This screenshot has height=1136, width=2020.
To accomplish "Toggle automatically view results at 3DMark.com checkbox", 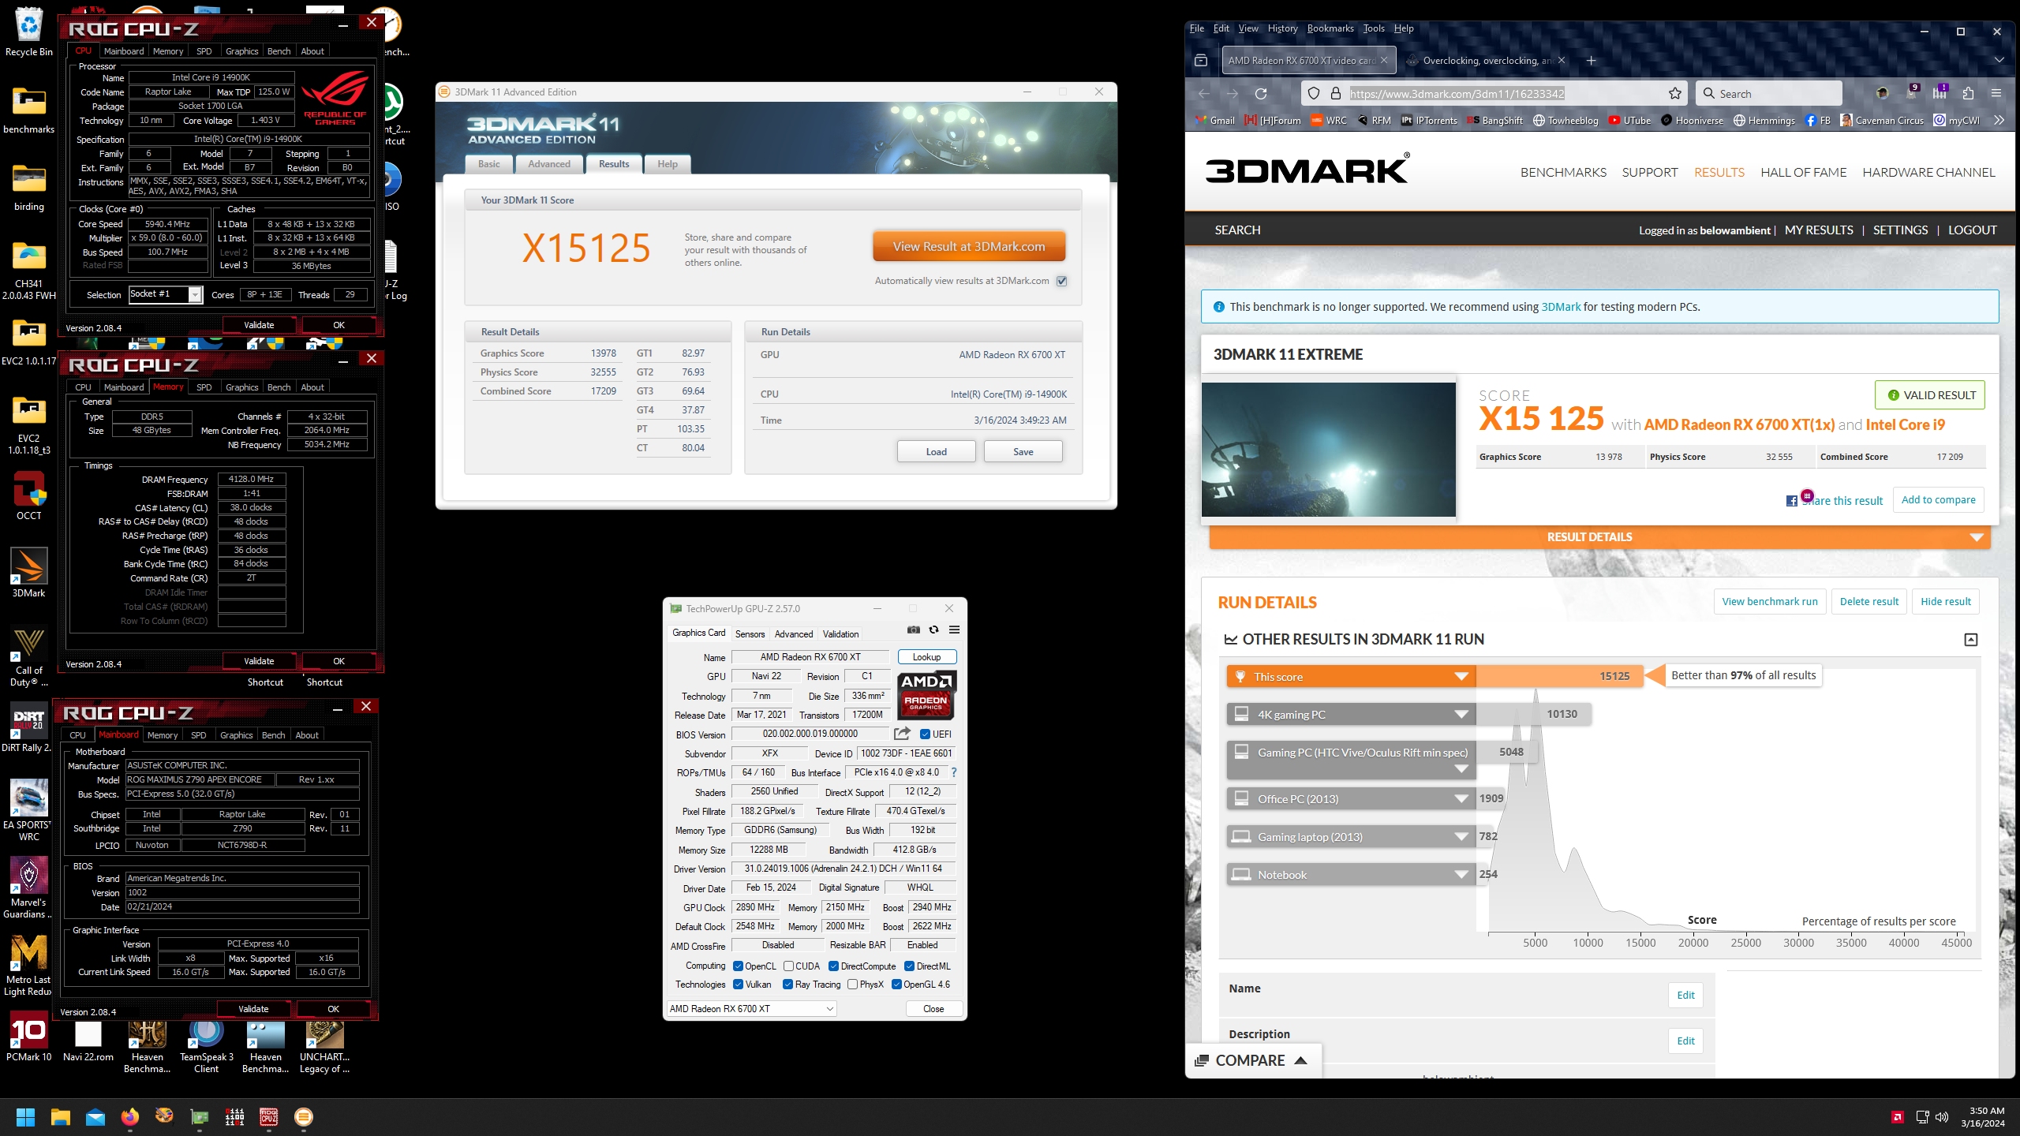I will [1062, 281].
